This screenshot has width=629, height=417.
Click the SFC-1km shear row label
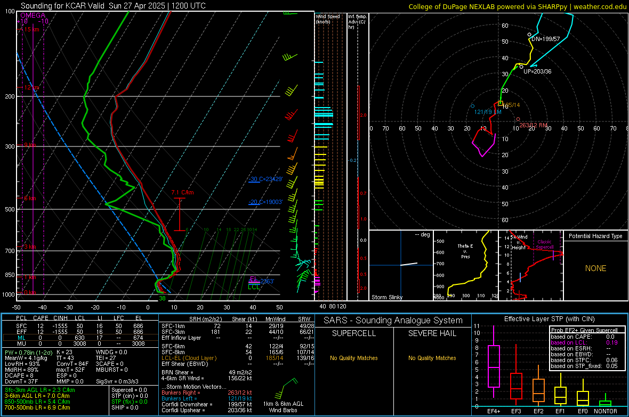(x=173, y=326)
